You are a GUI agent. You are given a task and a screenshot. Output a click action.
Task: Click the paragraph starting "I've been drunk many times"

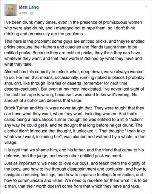click(x=73, y=28)
